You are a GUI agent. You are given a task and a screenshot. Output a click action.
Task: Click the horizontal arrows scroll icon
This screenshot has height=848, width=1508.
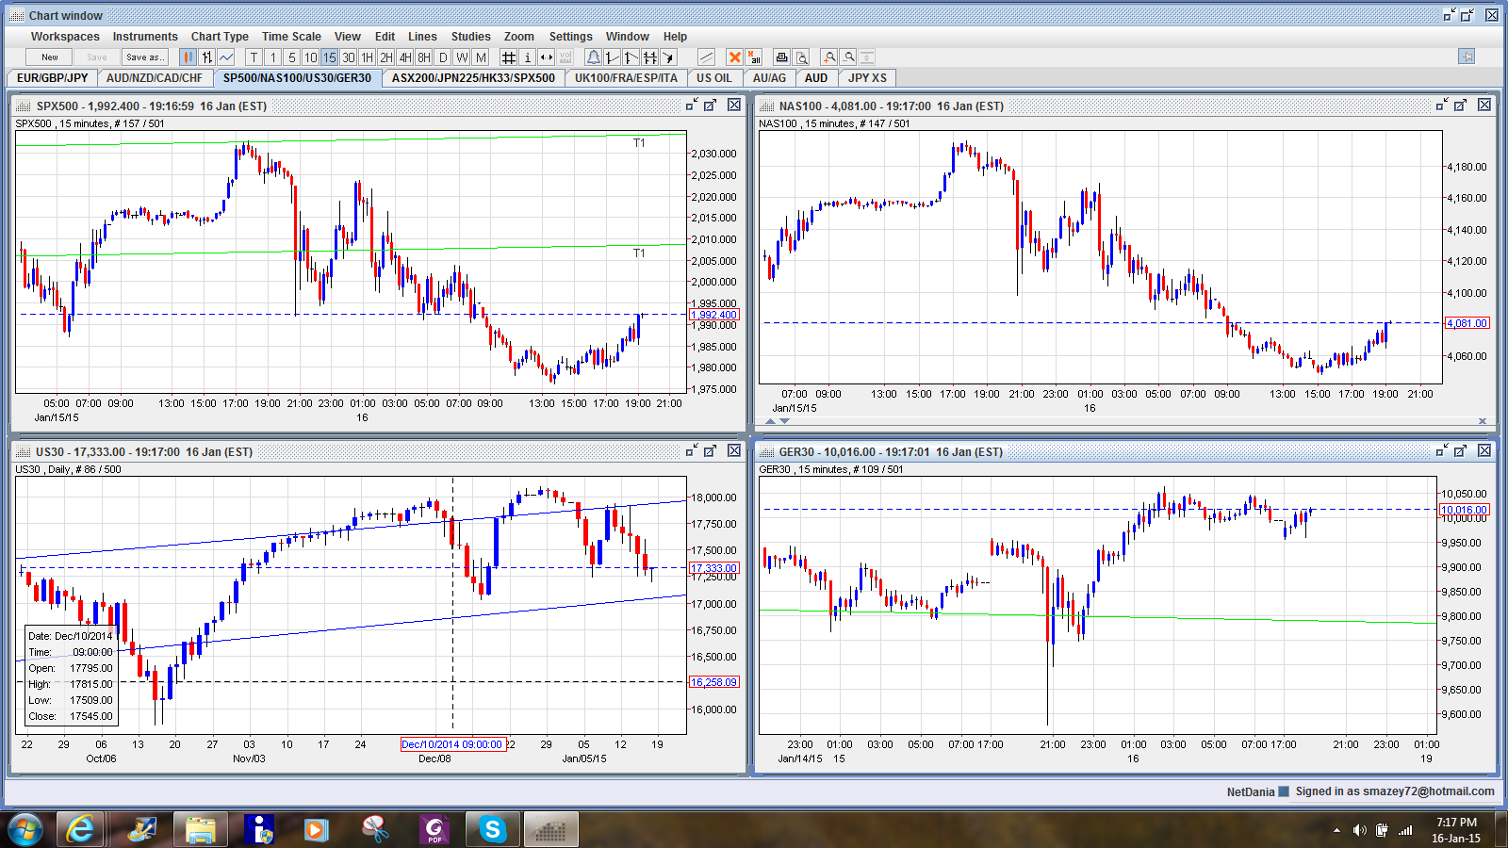[x=546, y=57]
